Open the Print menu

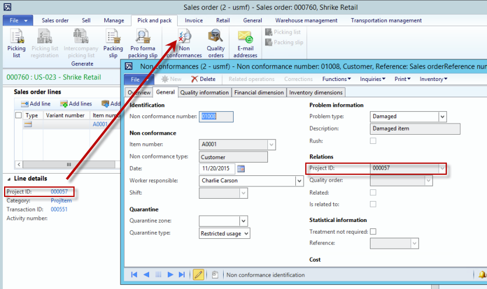403,79
